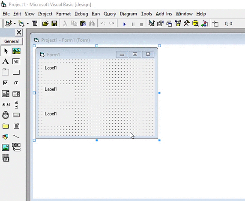The height and width of the screenshot is (201, 245).
Task: Click the General tab of the toolbox
Action: [x=12, y=41]
